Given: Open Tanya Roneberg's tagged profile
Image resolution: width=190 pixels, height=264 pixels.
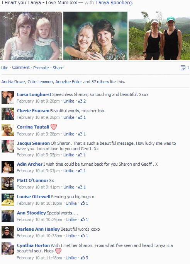Looking at the screenshot, I should coord(114,3).
